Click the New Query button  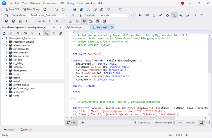(x=31, y=9)
